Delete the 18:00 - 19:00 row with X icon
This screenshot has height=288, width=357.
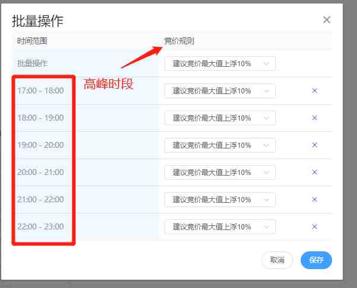click(x=314, y=118)
